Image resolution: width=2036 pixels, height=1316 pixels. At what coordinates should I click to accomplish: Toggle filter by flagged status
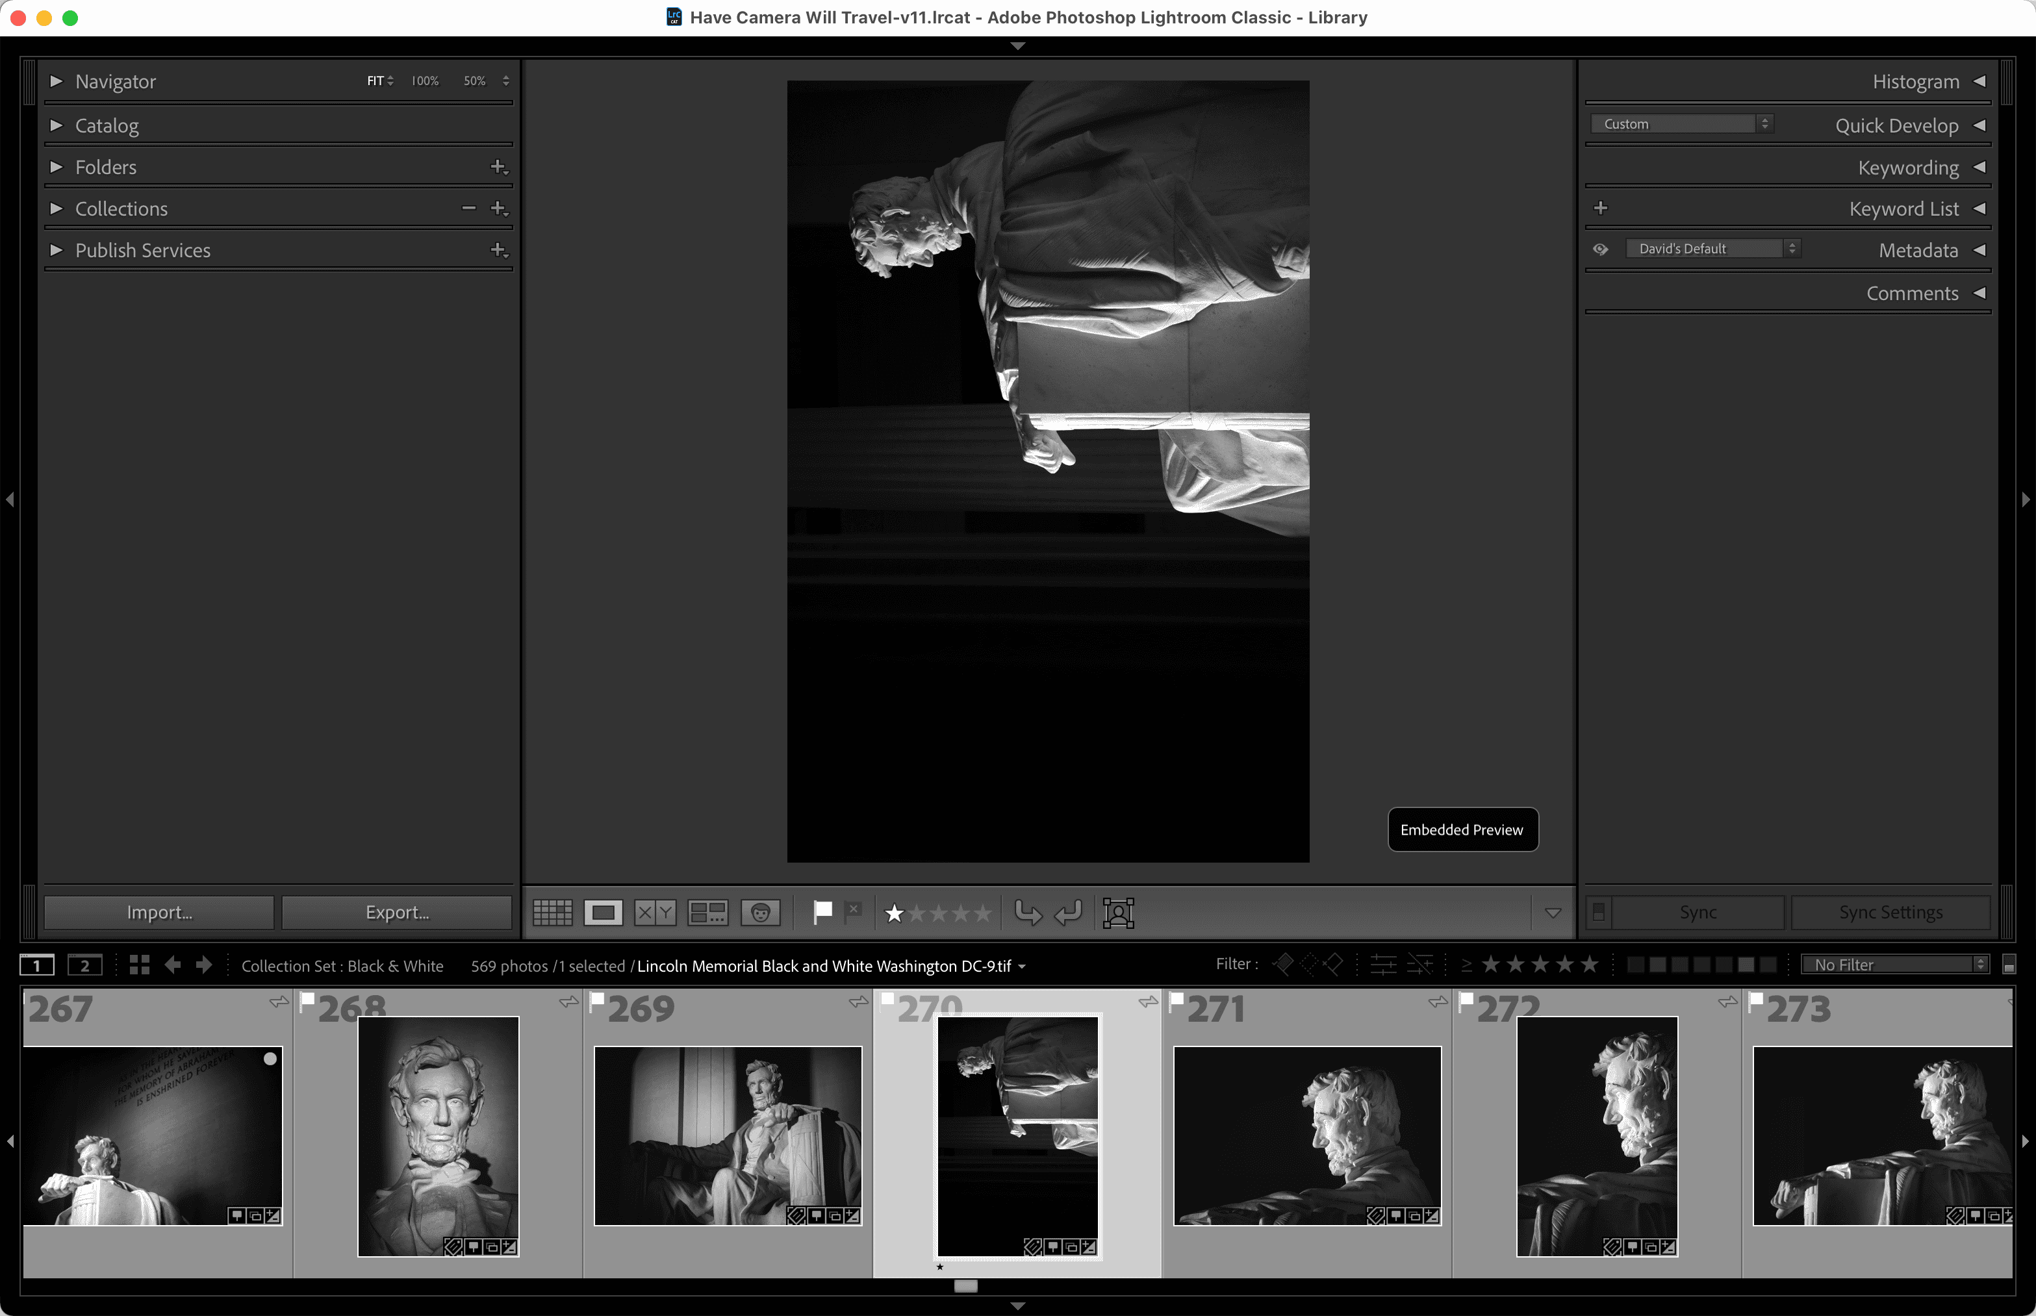coord(1283,965)
